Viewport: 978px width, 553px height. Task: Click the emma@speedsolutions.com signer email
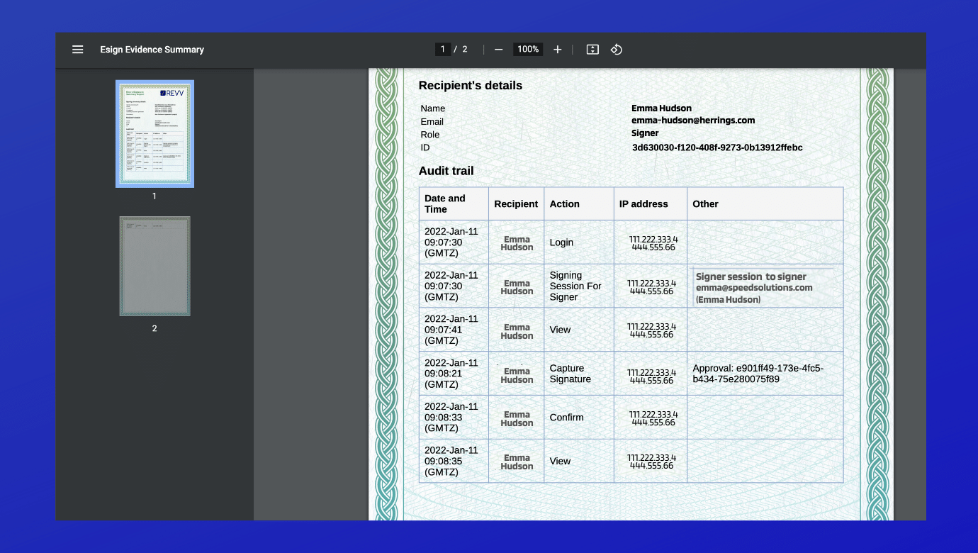pos(754,288)
